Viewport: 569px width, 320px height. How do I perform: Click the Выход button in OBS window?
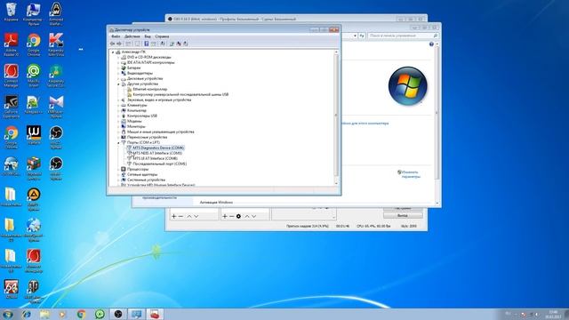[403, 215]
